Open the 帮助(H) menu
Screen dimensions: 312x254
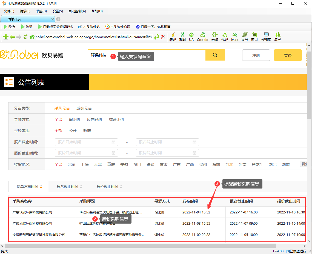(x=97, y=11)
